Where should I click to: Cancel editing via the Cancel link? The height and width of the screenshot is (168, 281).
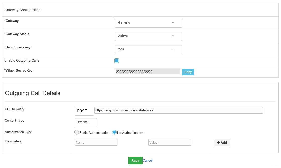tap(148, 161)
